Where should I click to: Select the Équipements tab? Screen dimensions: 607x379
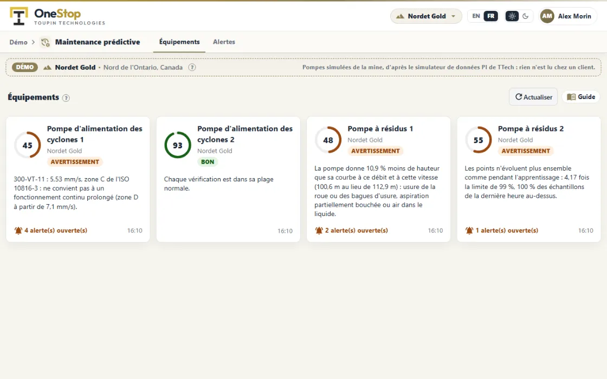(x=179, y=42)
